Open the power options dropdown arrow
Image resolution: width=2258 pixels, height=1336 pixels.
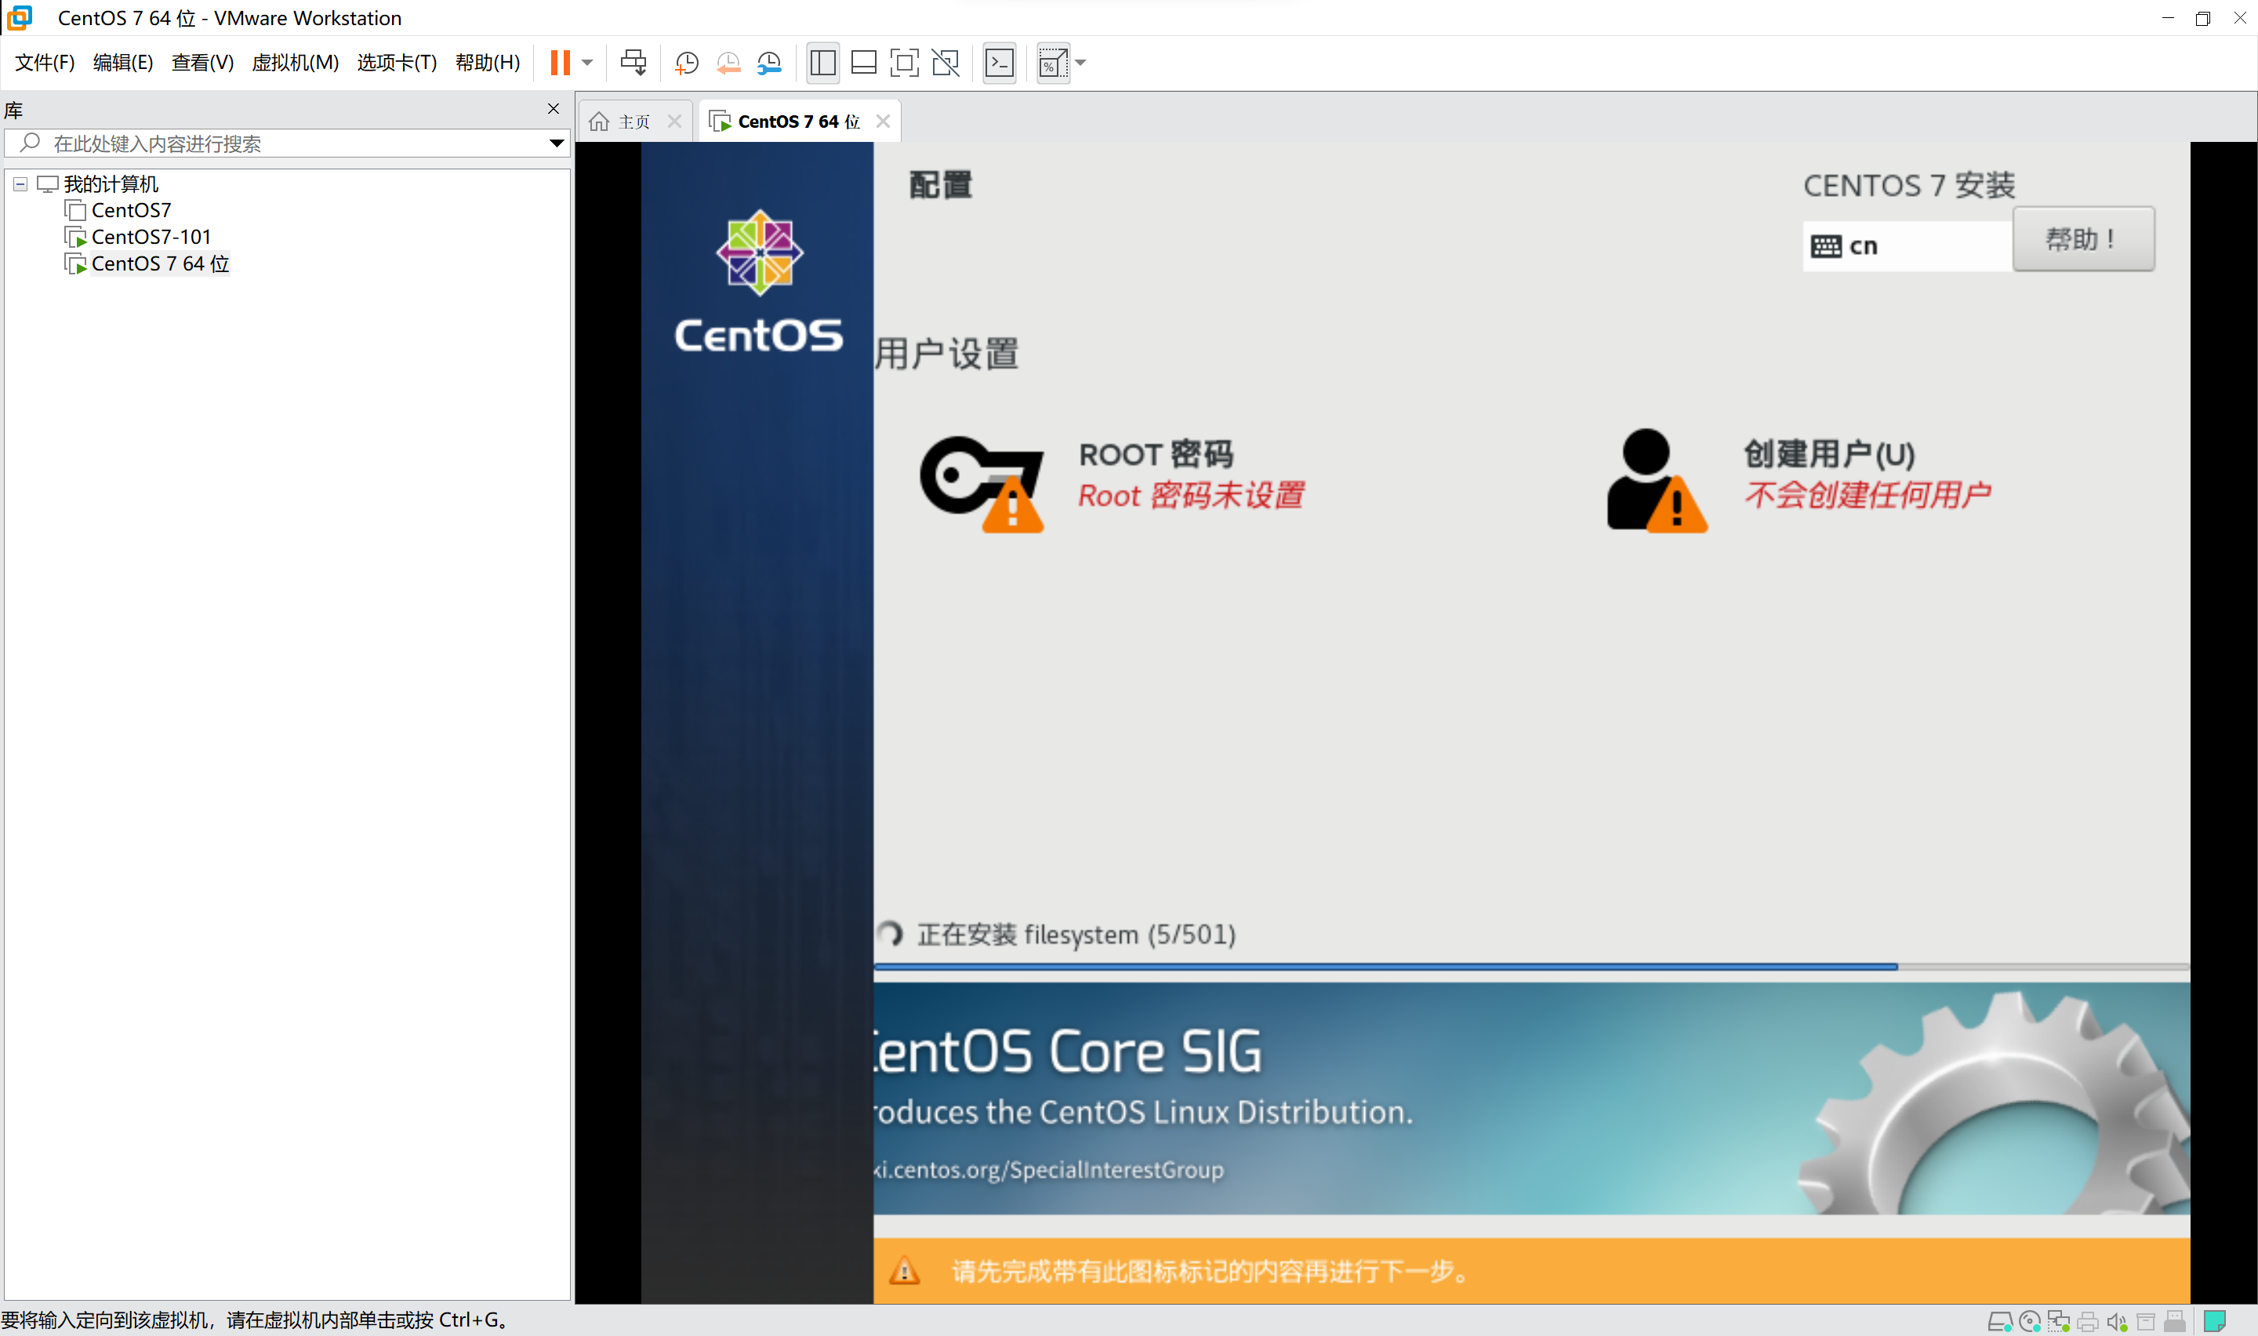click(588, 63)
